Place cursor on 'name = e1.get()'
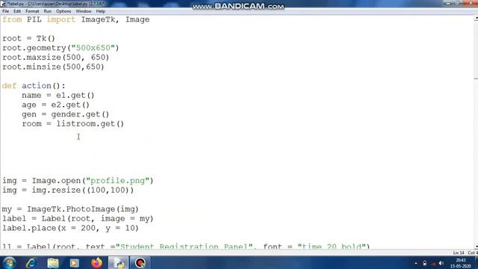The width and height of the screenshot is (478, 269). (x=58, y=95)
